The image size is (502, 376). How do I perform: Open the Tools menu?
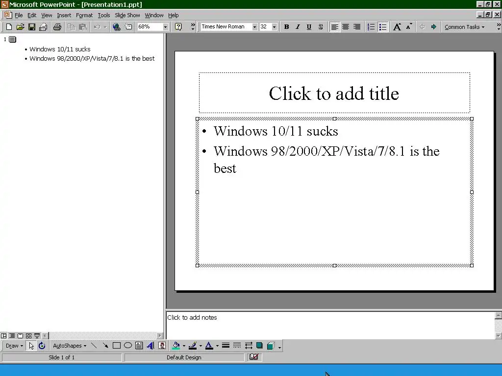coord(104,15)
